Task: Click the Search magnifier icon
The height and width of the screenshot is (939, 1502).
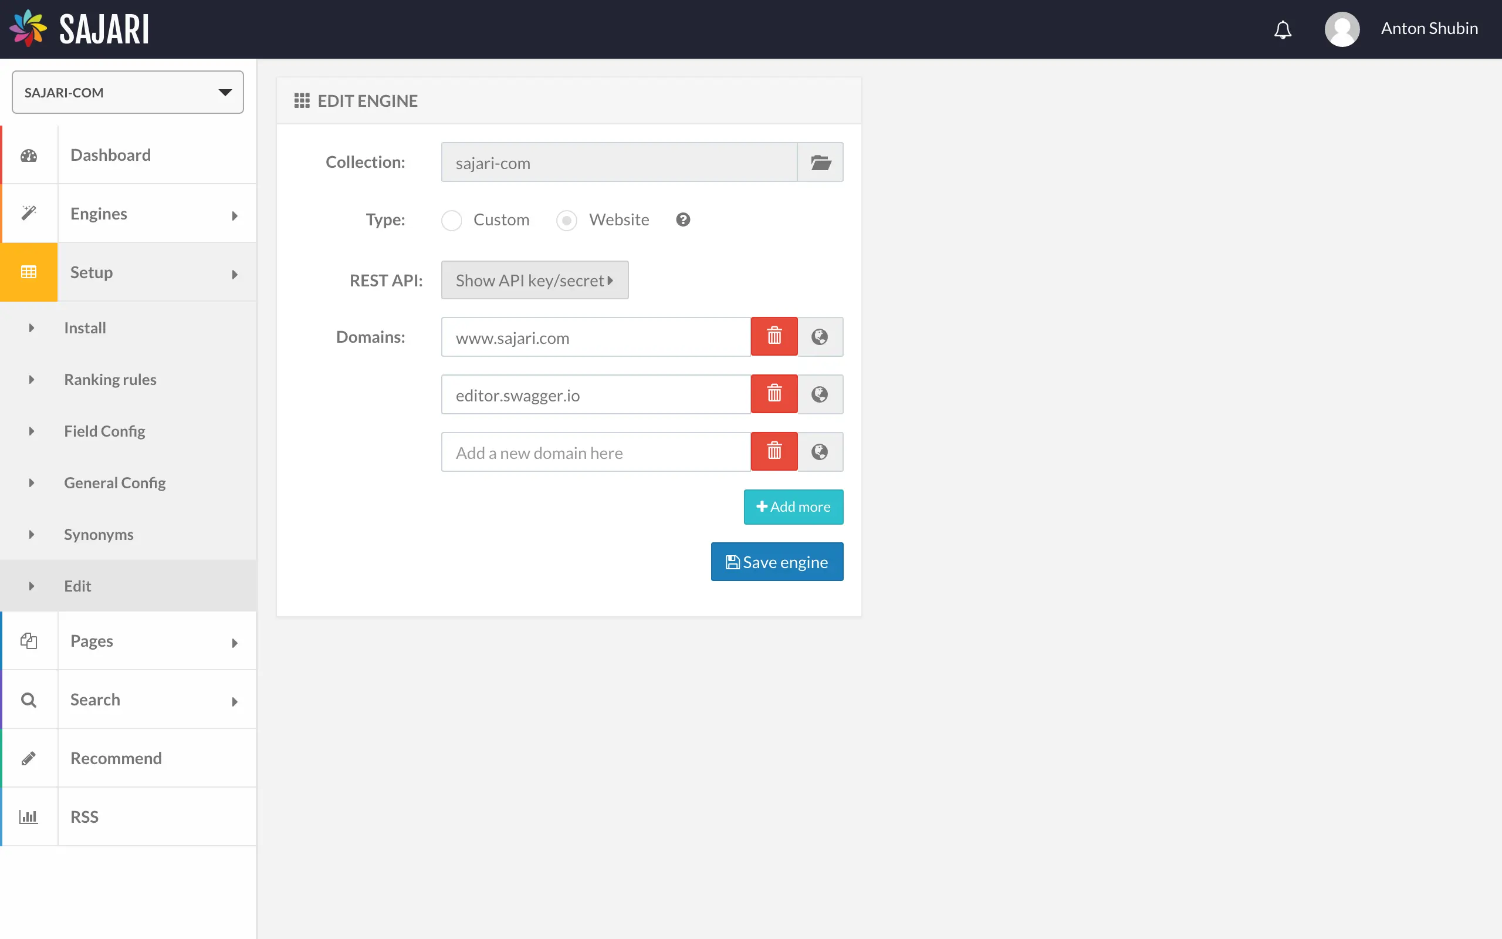Action: (x=29, y=700)
